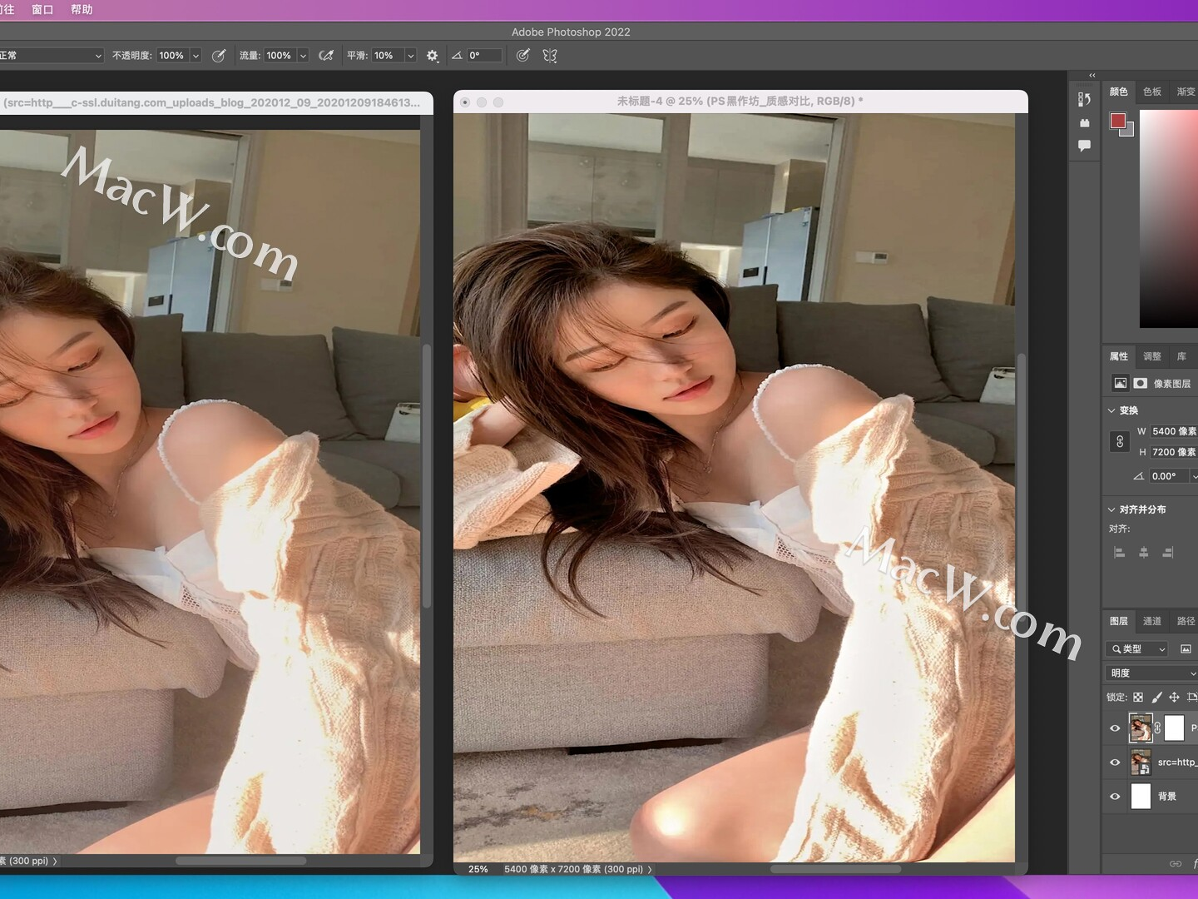Open the comments panel speech bubble icon

click(1084, 146)
